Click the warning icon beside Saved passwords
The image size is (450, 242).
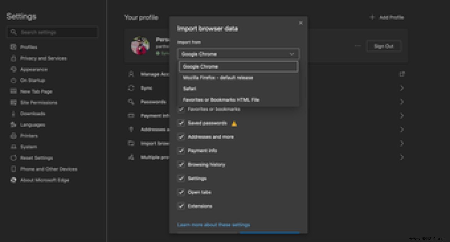pos(234,124)
